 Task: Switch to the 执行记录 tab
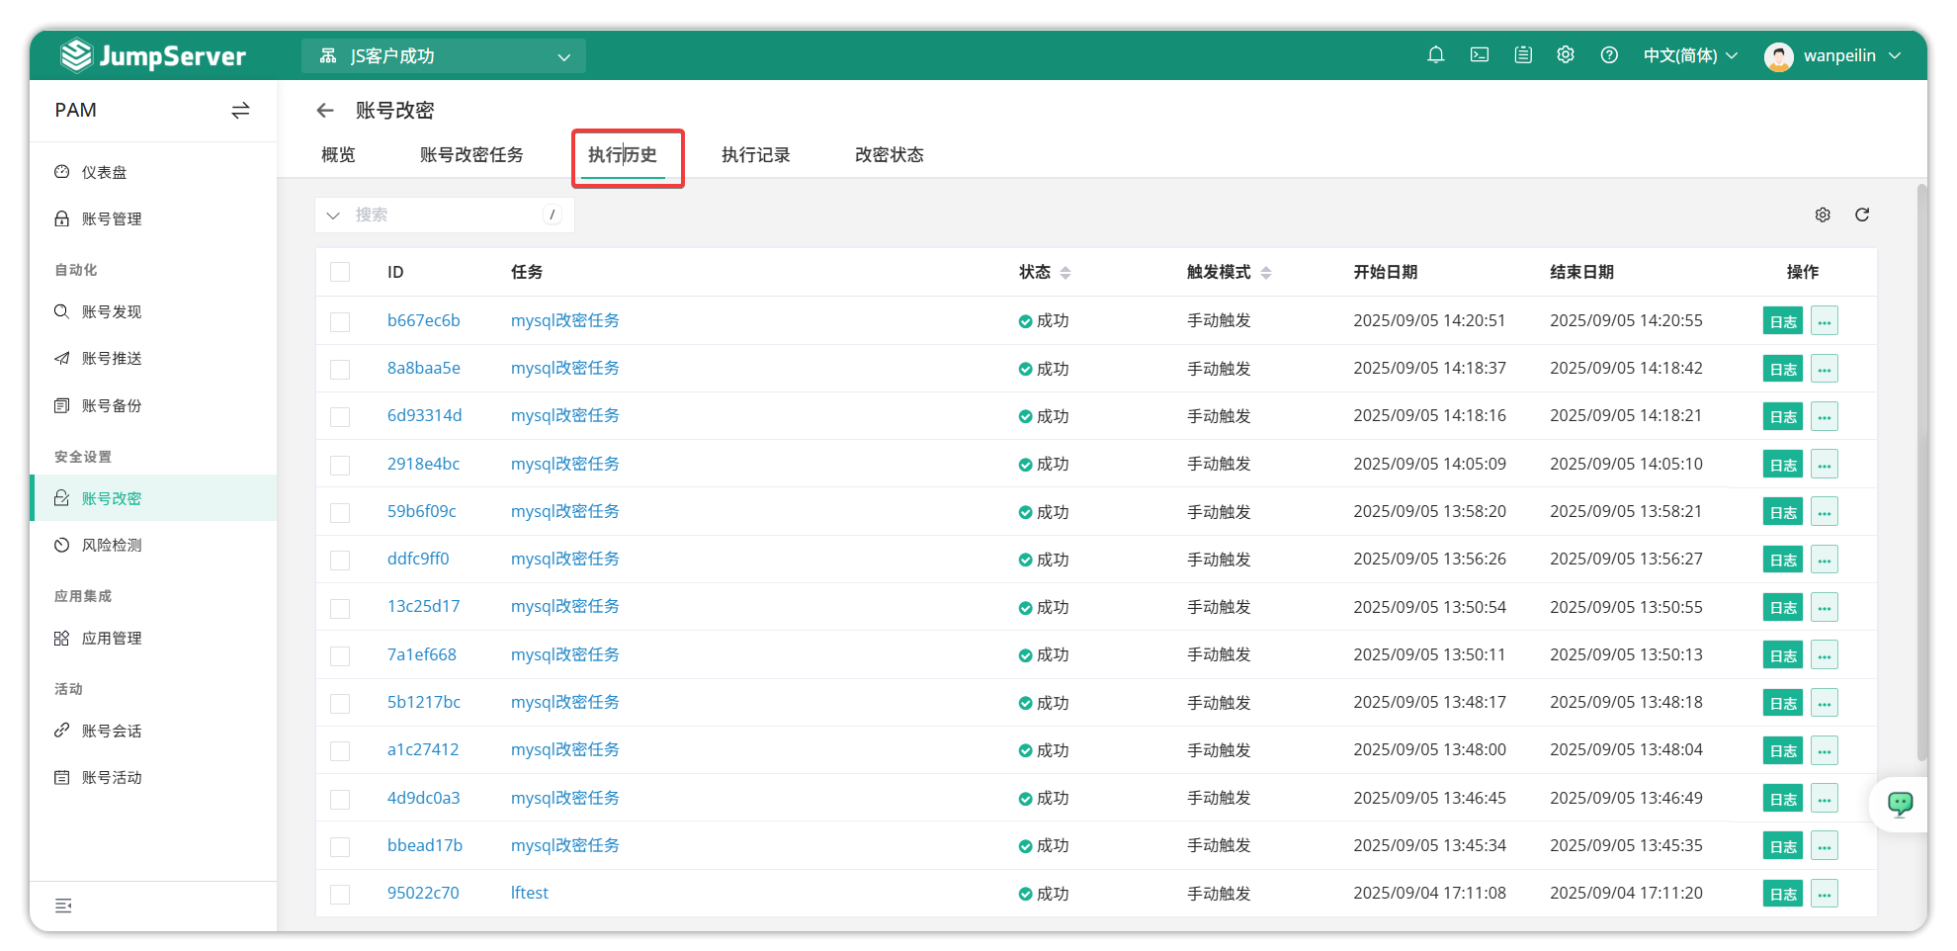point(755,155)
